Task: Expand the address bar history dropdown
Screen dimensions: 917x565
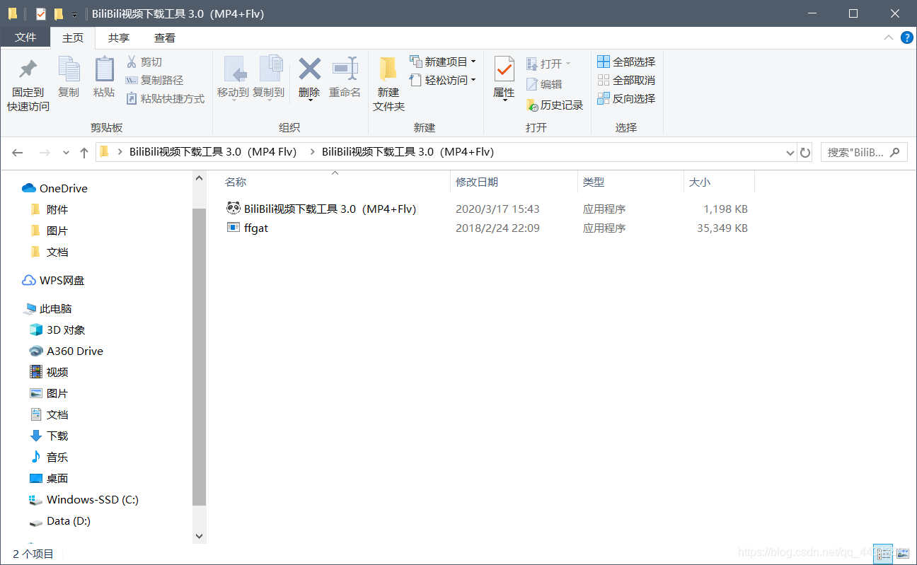Action: point(790,153)
